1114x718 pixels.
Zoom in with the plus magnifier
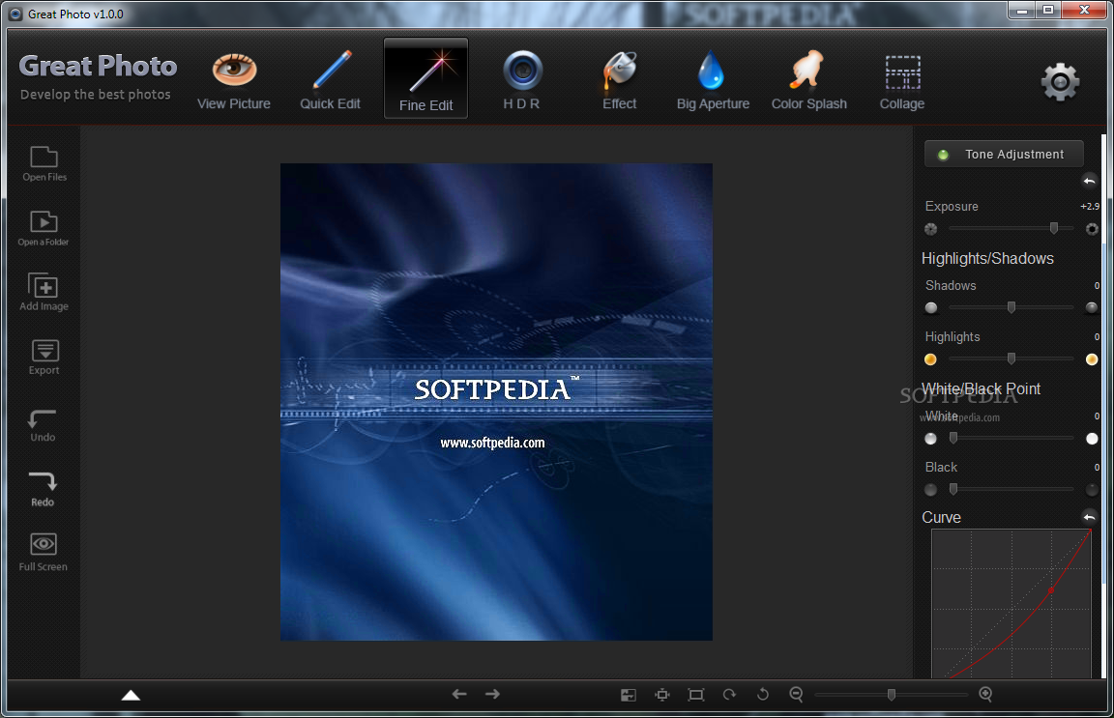985,695
